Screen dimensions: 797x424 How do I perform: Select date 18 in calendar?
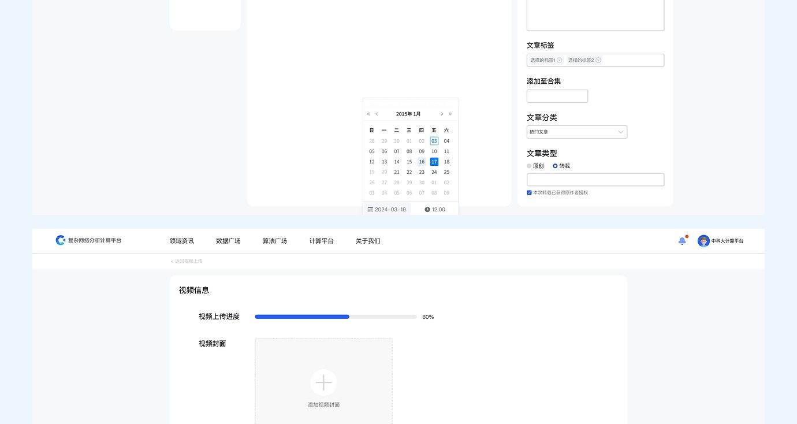tap(446, 162)
